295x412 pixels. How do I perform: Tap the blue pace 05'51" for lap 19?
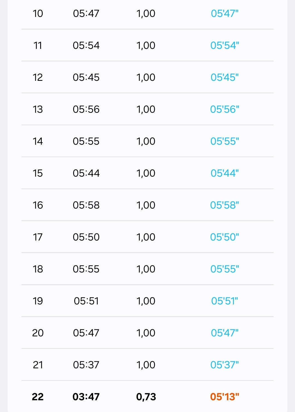click(225, 301)
